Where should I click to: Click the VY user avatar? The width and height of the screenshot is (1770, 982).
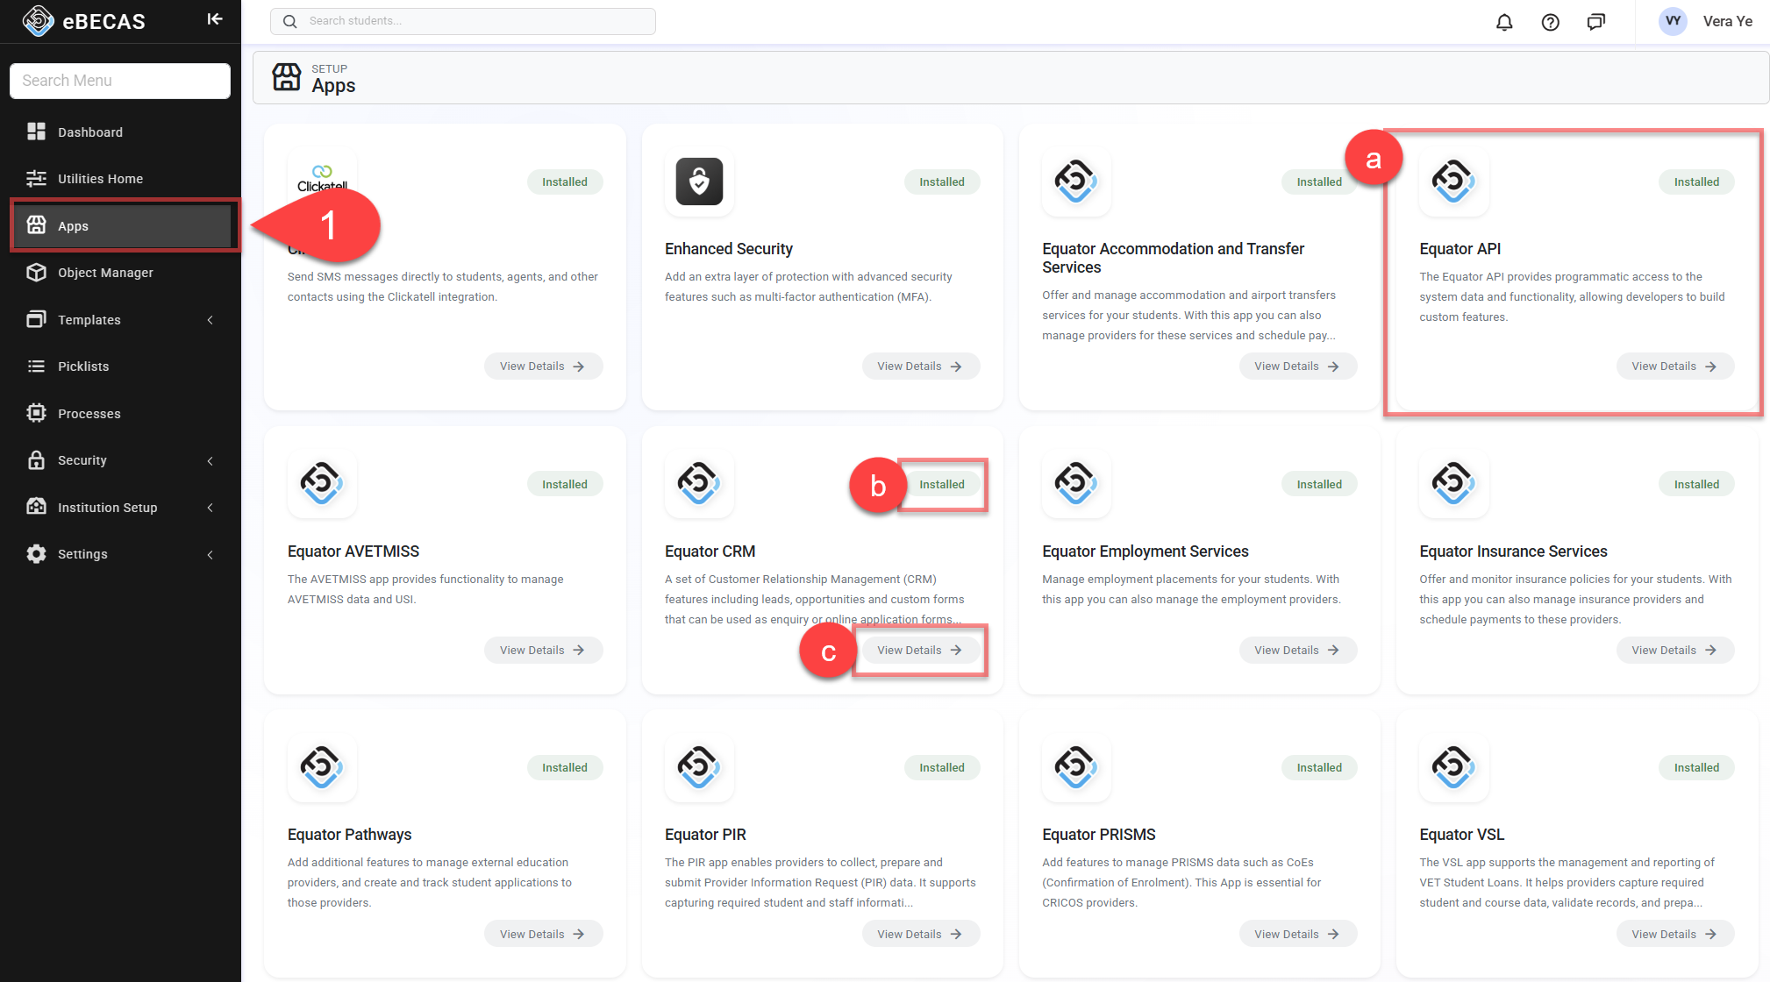(1673, 21)
